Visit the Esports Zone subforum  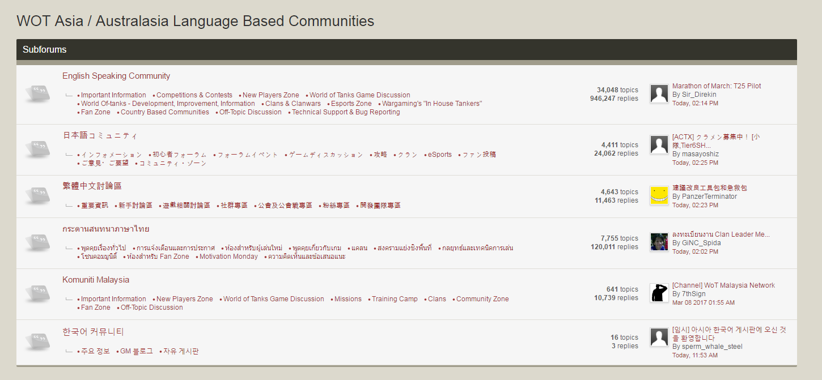click(x=351, y=104)
